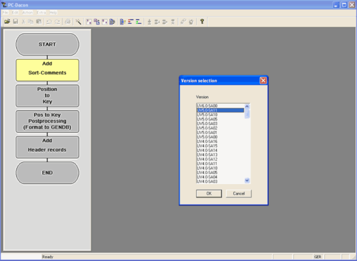The width and height of the screenshot is (357, 261).
Task: Maximize the PC-Dacon window
Action: pos(345,5)
